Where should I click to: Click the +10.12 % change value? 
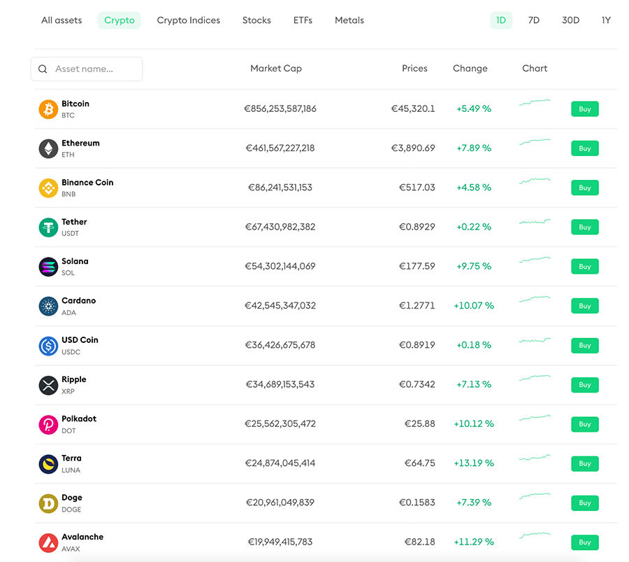coord(474,424)
